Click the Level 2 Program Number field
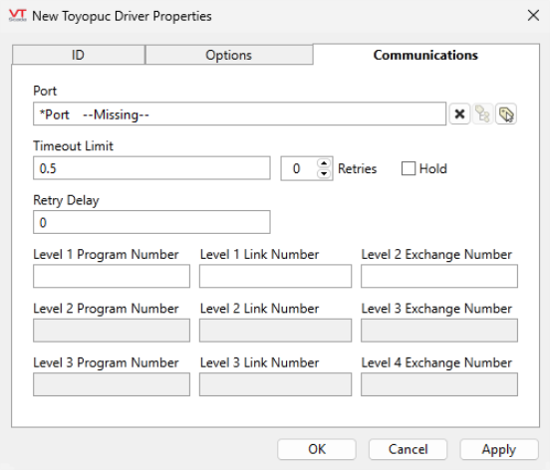This screenshot has height=470, width=550. point(112,331)
